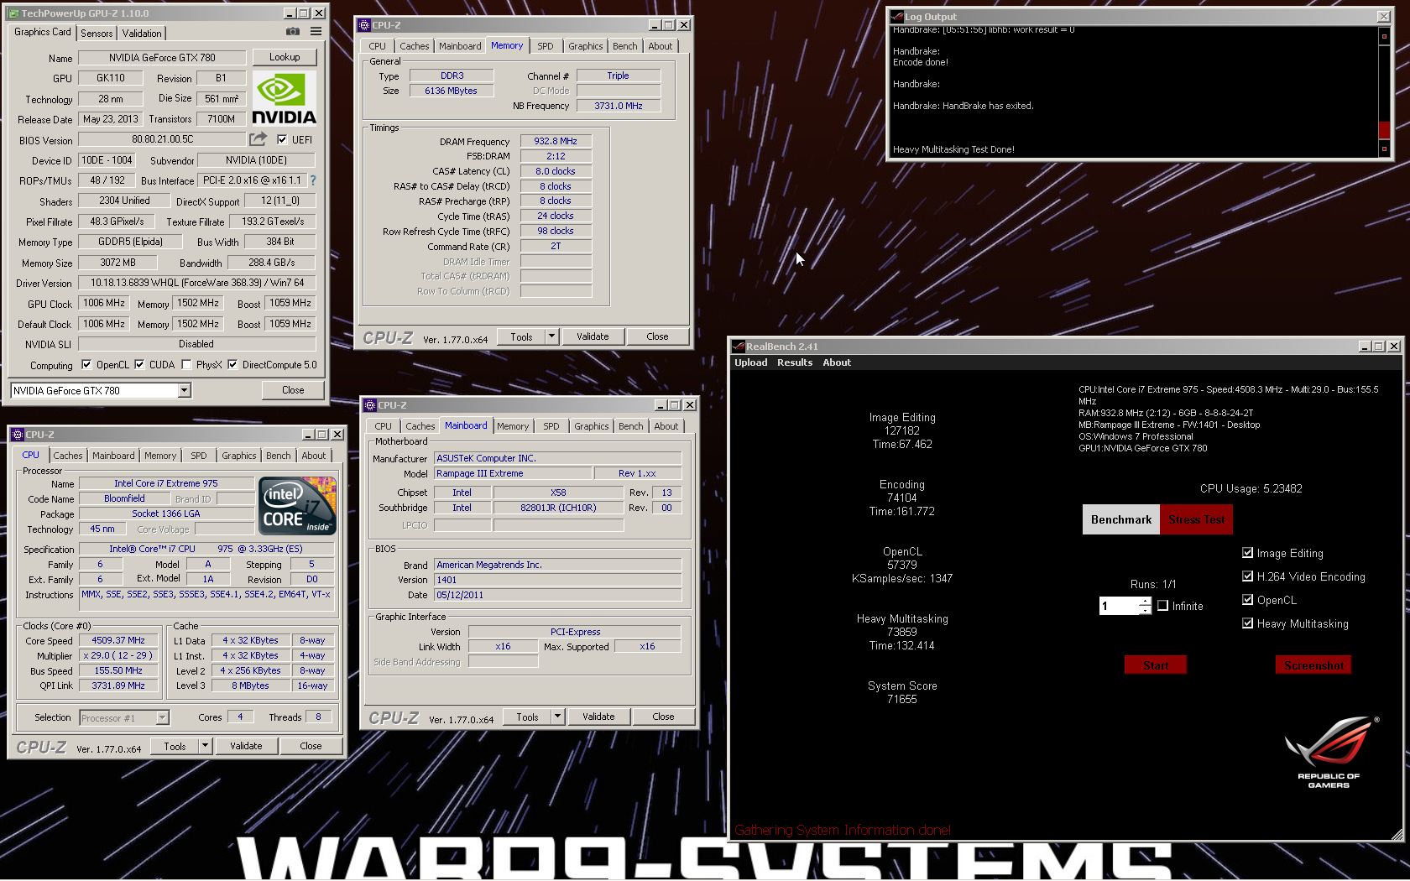
Task: Toggle the CUDA checkbox in GPU-Z
Action: [139, 365]
